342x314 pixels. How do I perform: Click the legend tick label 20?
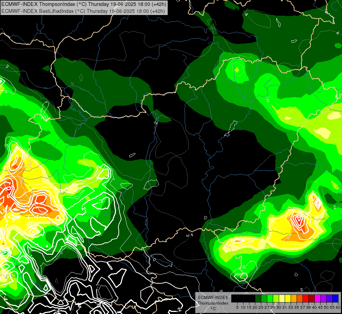click(x=255, y=307)
